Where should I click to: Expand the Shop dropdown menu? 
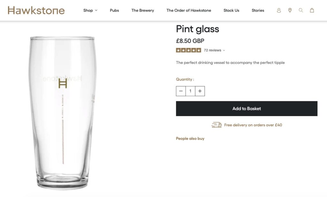coord(90,10)
